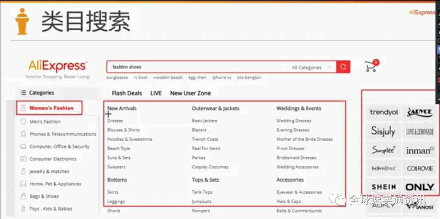
Task: Open the inman brand tile
Action: pyautogui.click(x=420, y=150)
